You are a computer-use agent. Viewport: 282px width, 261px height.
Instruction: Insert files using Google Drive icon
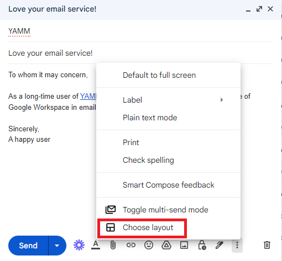tap(166, 245)
